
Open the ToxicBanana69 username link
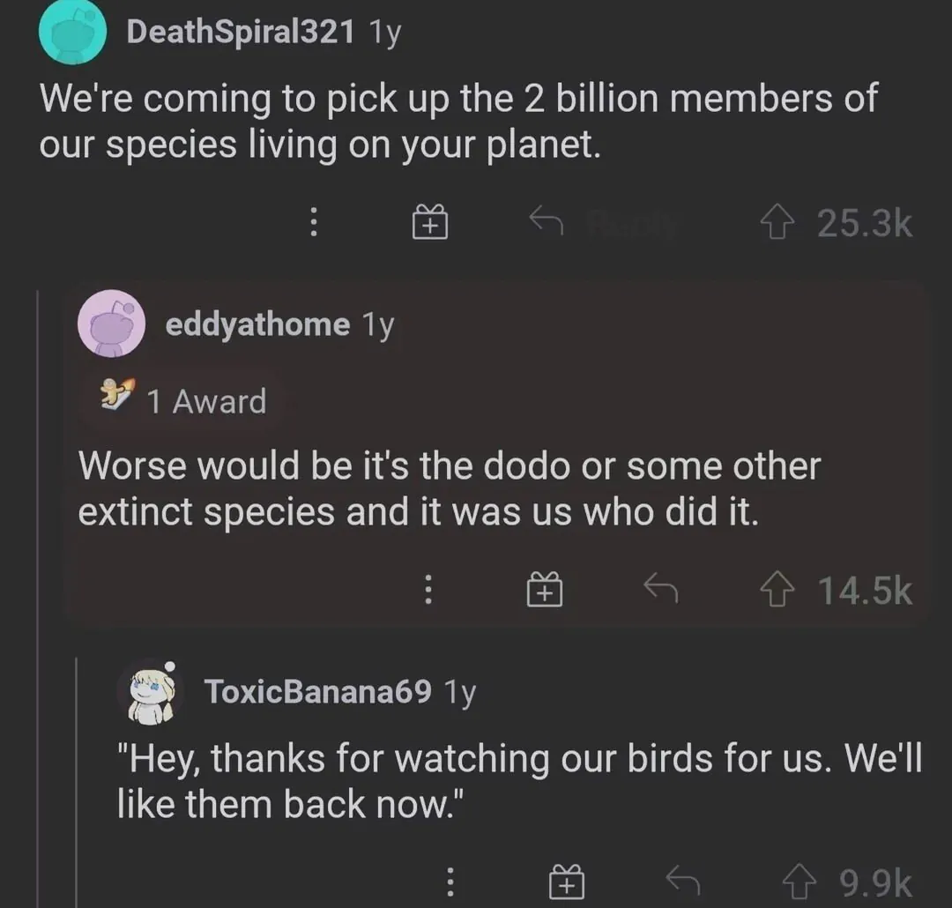[x=318, y=691]
